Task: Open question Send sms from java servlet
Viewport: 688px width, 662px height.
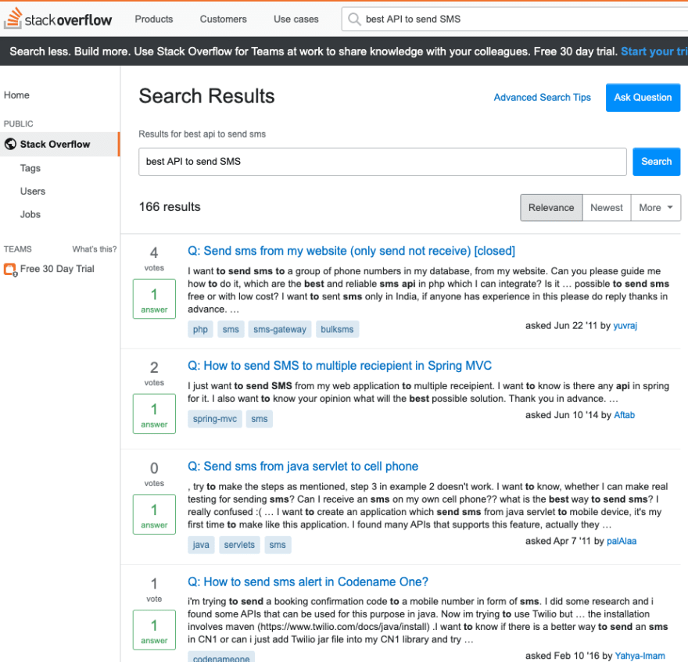Action: pyautogui.click(x=303, y=466)
